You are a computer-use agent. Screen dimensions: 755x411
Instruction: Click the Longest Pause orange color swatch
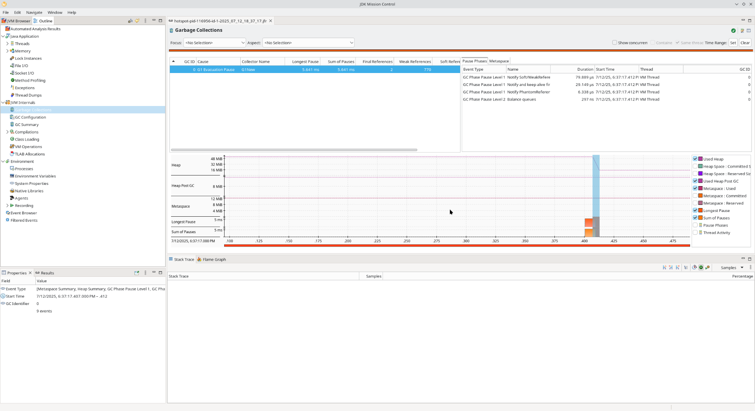pos(700,210)
